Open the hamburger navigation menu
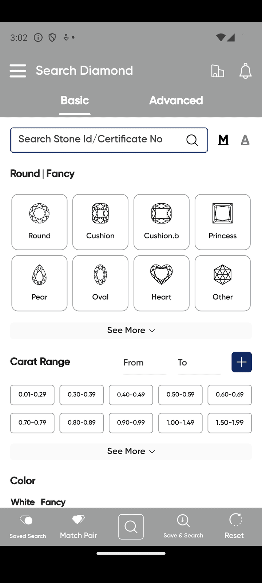The height and width of the screenshot is (583, 262). click(18, 71)
